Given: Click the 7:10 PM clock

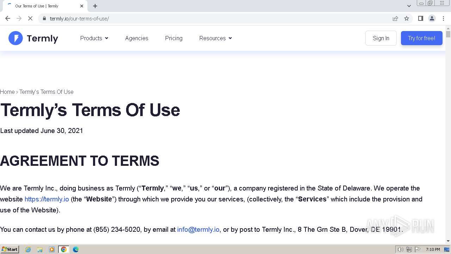Looking at the screenshot, I should 433,249.
